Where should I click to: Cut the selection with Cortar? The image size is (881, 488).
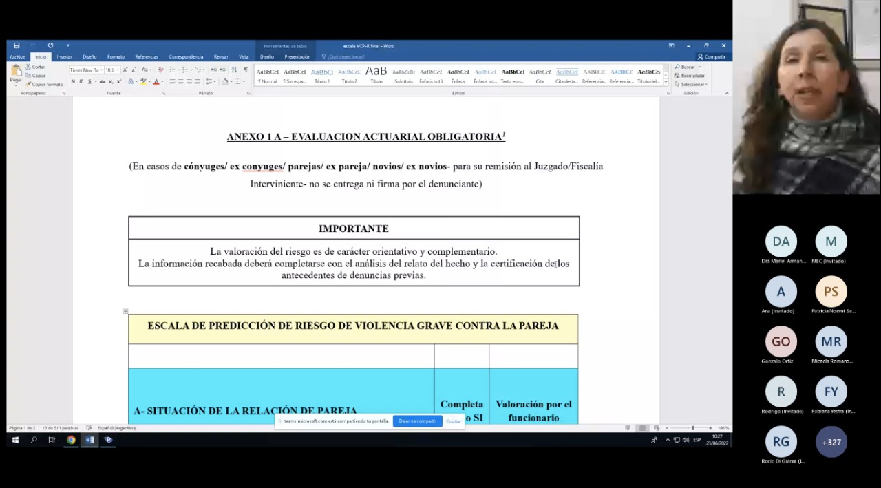[35, 67]
